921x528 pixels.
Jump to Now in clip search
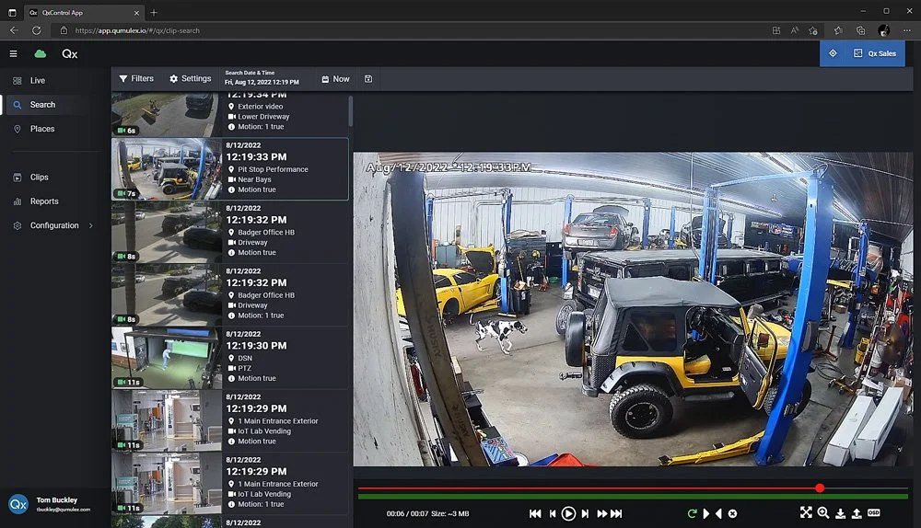point(335,78)
